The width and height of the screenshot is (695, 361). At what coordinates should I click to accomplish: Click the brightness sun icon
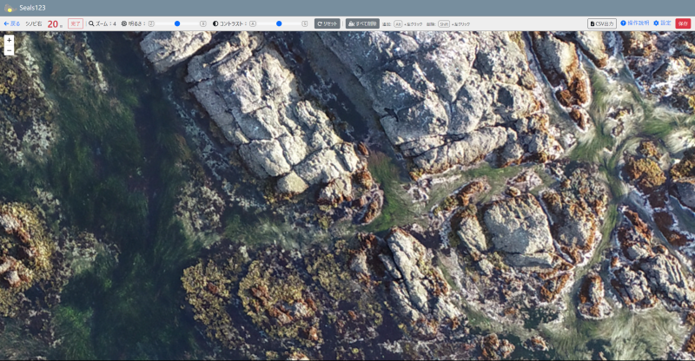tap(124, 24)
